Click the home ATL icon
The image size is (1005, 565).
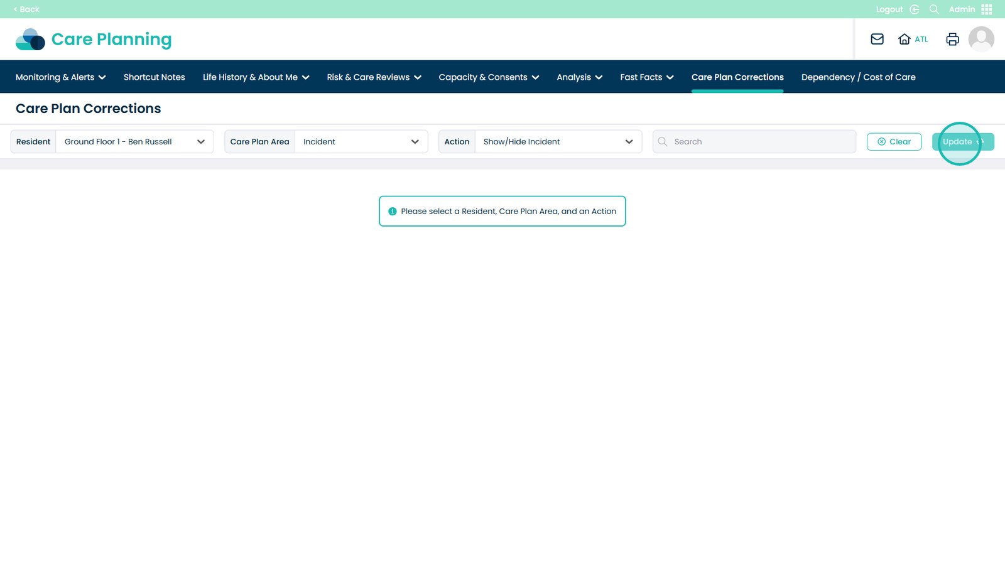point(905,39)
